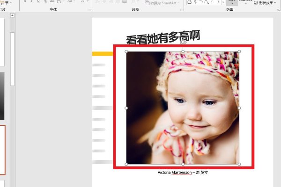Image resolution: width=281 pixels, height=187 pixels.
Task: Select the red-outlined current slide thumbnail
Action: click(x=2, y=150)
